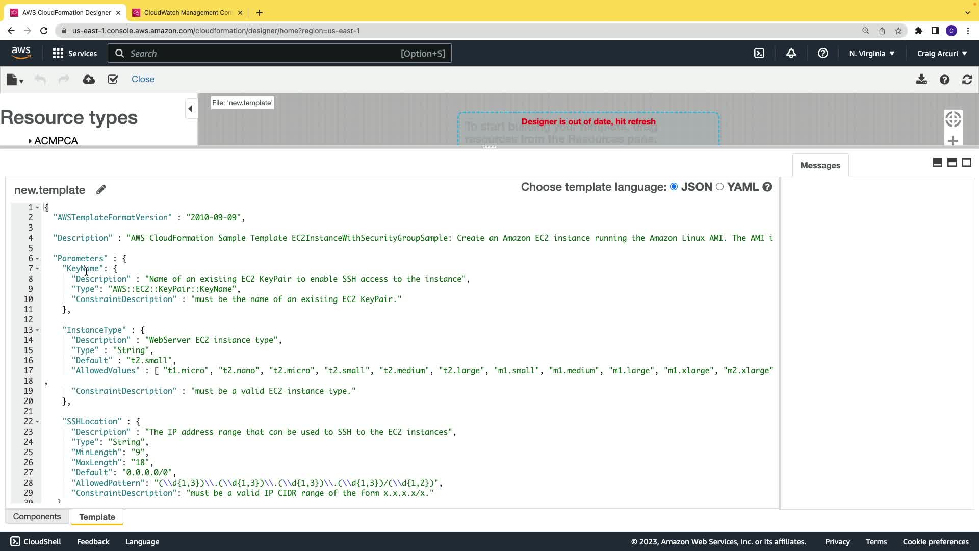Click the fit-to-window target icon on canvas
This screenshot has height=551, width=979.
(952, 119)
